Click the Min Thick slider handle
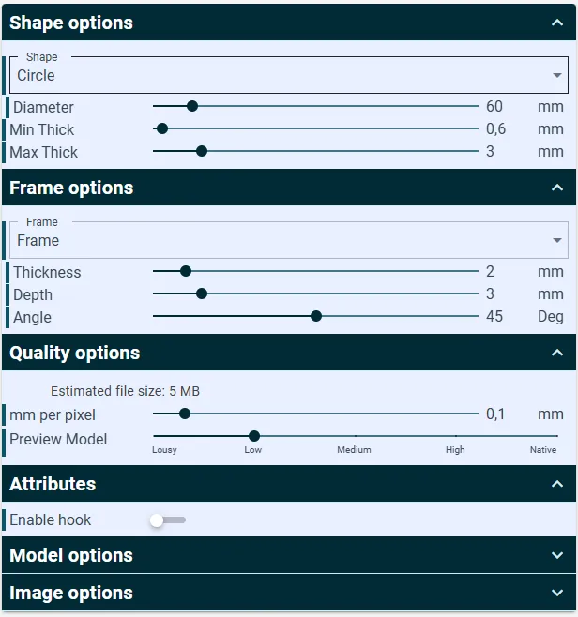This screenshot has width=578, height=617. 162,128
